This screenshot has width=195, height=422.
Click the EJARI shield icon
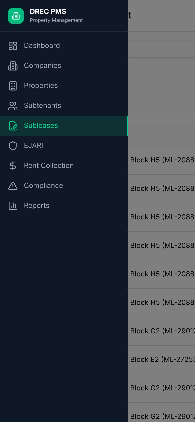point(13,146)
